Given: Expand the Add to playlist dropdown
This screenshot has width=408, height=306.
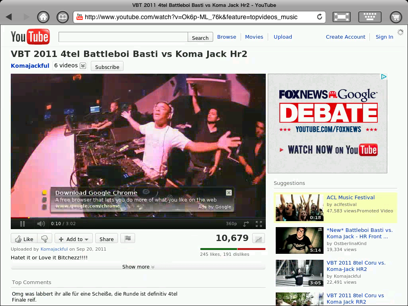Looking at the screenshot, I should [74, 238].
